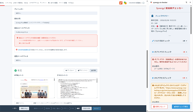
Task: Click the HTMLパート preview scrollbar
Action: click(54, 80)
